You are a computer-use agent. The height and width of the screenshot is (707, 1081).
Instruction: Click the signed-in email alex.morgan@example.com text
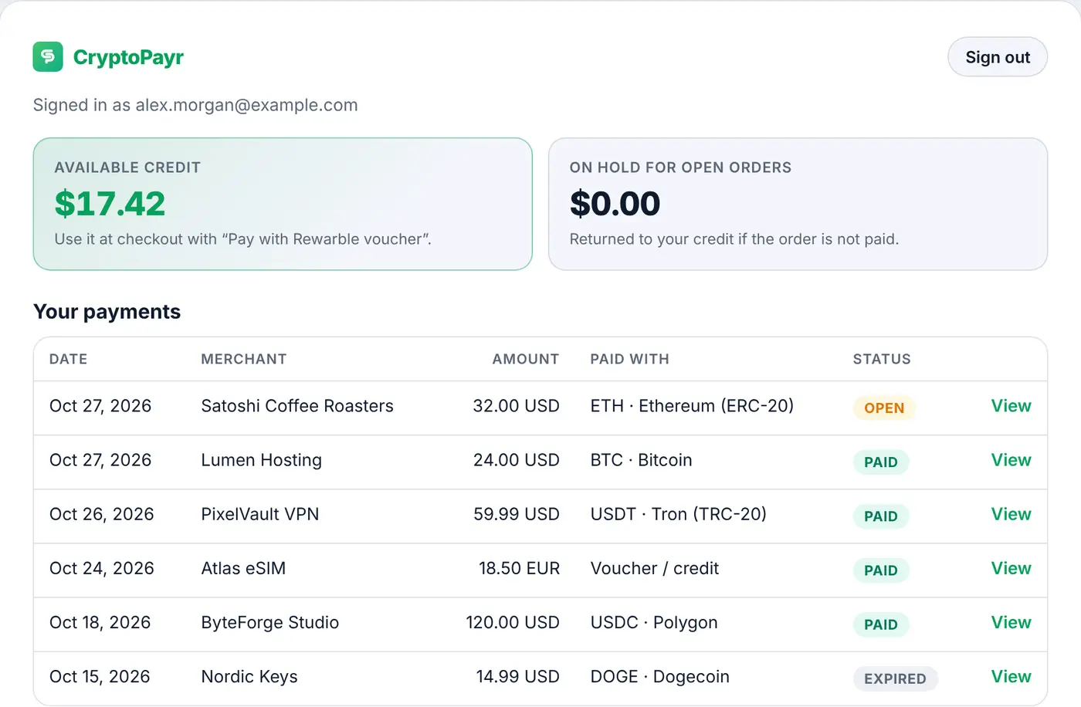[x=246, y=105]
